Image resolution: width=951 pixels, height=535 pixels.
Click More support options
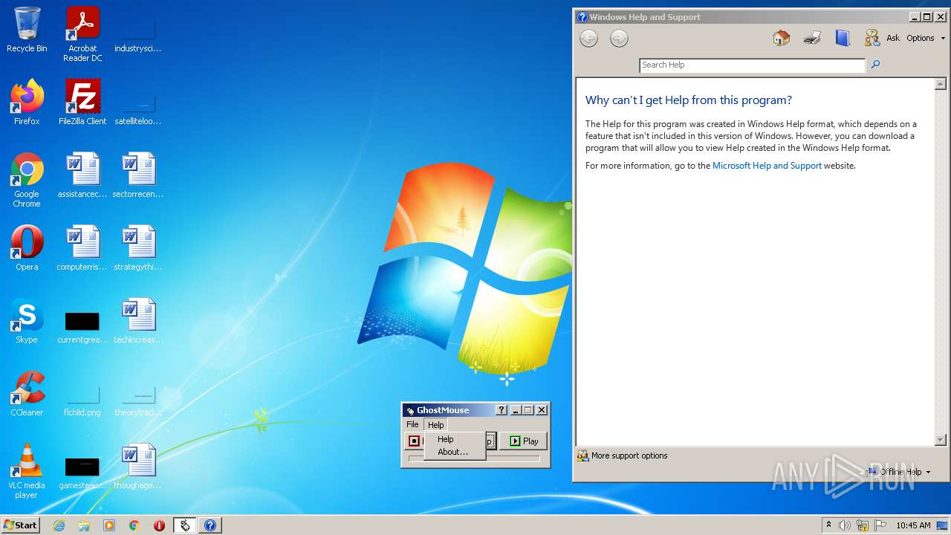[x=623, y=455]
